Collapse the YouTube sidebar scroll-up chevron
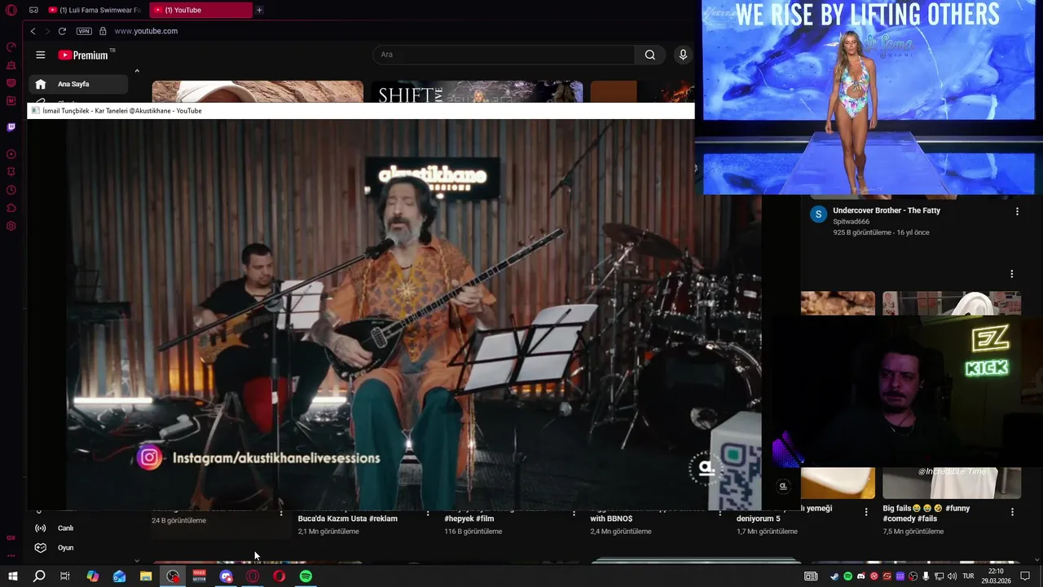 tap(137, 71)
